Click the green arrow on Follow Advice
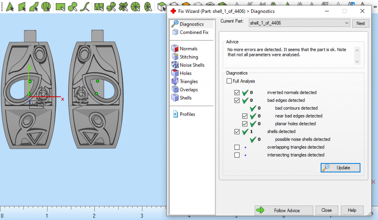Viewport: 378px width, 220px height. click(260, 210)
